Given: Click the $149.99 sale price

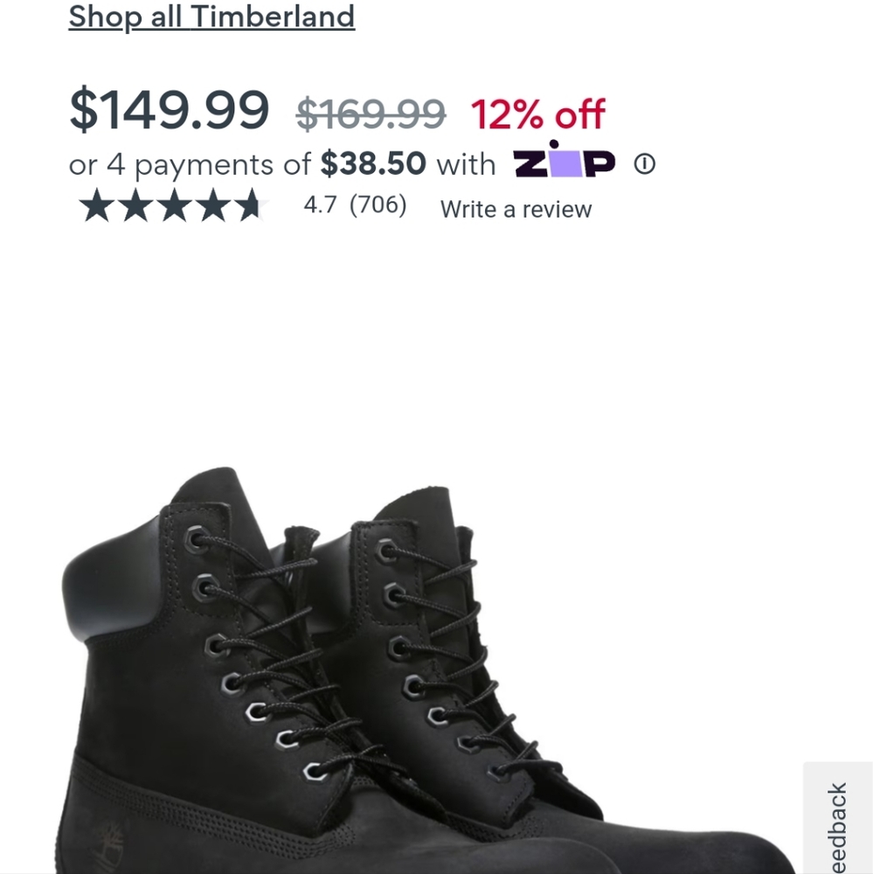Looking at the screenshot, I should (170, 108).
